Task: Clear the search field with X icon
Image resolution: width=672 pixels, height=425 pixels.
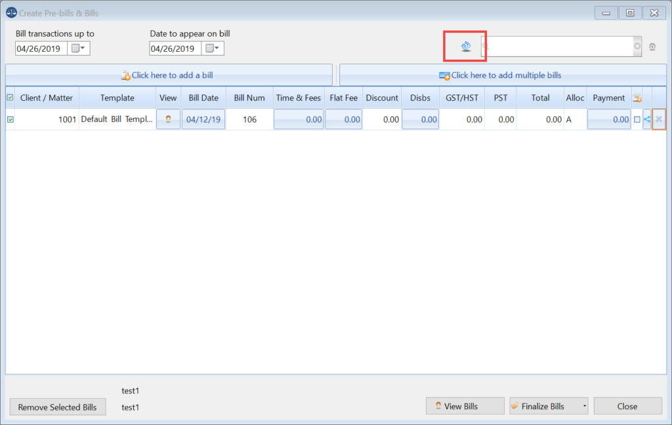Action: click(637, 47)
